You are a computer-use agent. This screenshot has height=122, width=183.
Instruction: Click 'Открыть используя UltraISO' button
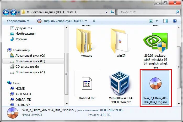[x=60, y=21]
